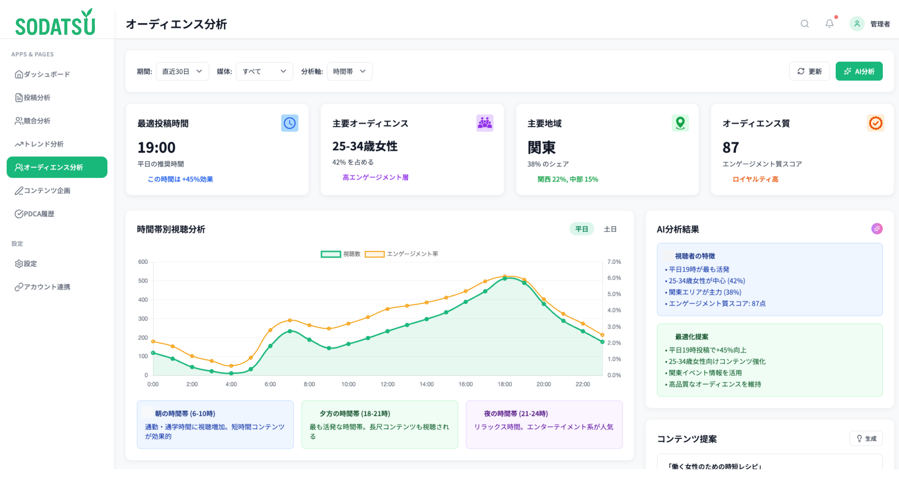The image size is (899, 477).
Task: Click the orange badge icon on オーディエンス質
Action: point(875,123)
